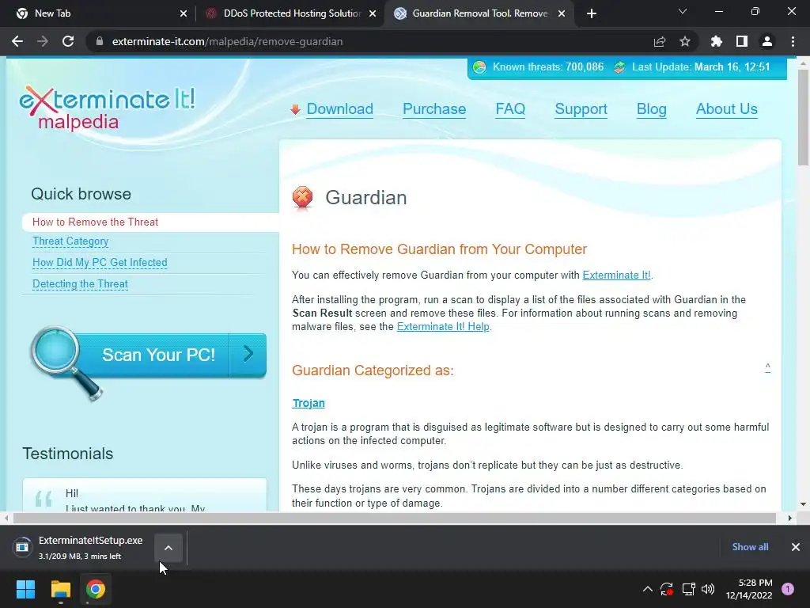This screenshot has height=608, width=810.
Task: Click the lock icon in address bar
Action: pos(100,41)
